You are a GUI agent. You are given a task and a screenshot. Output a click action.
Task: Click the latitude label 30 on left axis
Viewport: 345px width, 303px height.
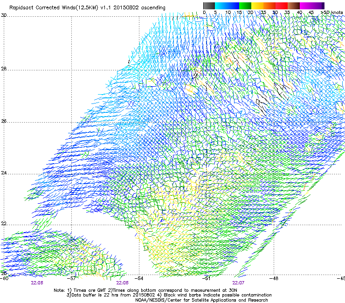4,15
